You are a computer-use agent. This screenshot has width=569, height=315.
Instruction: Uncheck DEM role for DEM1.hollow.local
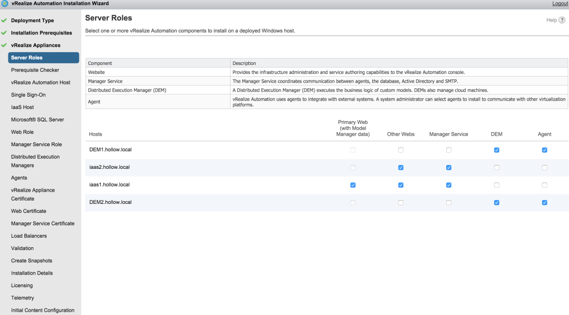coord(496,150)
